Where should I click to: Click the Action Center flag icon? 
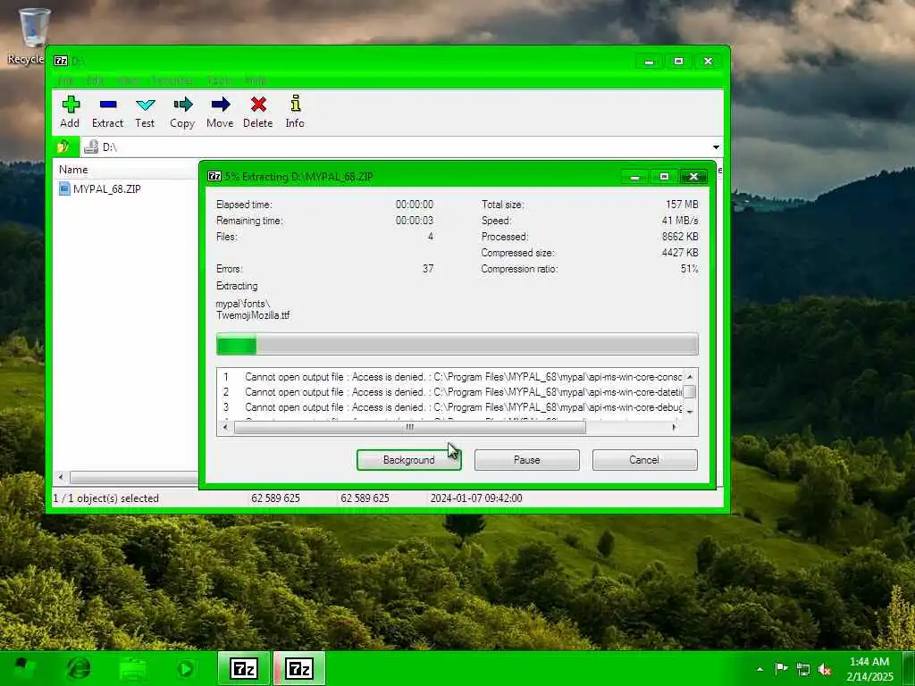[781, 668]
